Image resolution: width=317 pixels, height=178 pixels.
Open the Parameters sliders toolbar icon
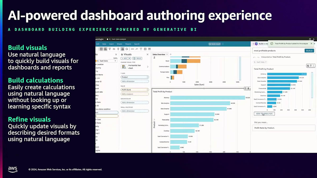tap(114, 49)
